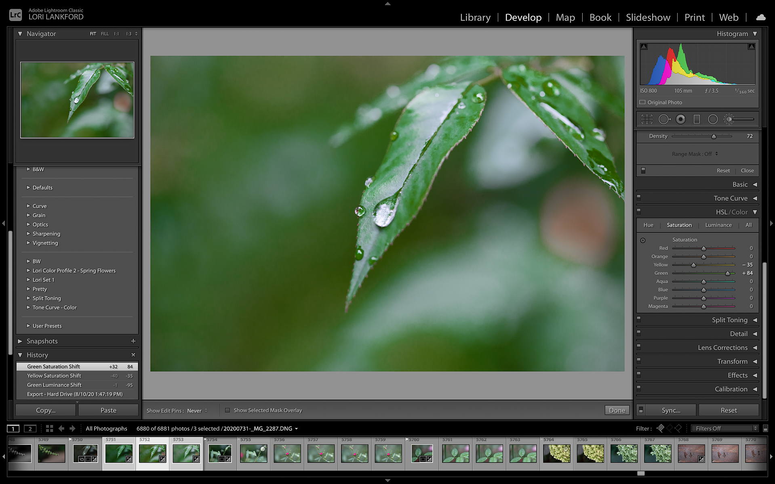Open the Range Mask dropdown
Viewport: 775px width, 484px height.
(x=695, y=154)
